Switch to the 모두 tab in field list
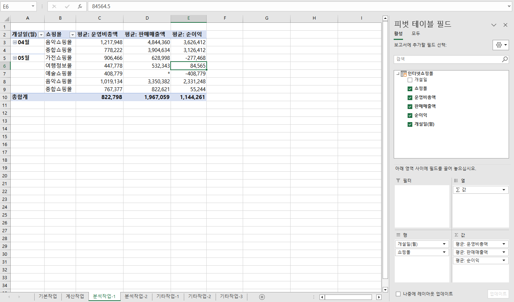The width and height of the screenshot is (514, 302). pos(415,33)
